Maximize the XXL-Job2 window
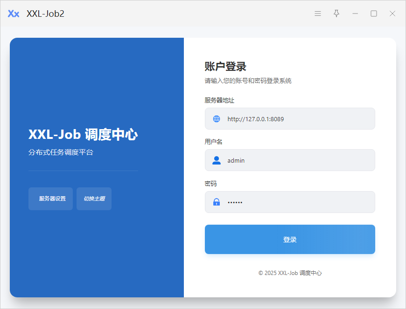Screen dimensions: 406x309 374,14
